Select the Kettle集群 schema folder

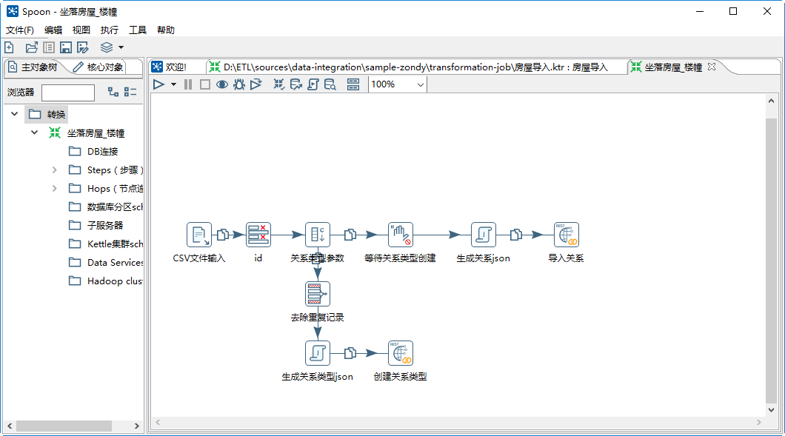115,244
